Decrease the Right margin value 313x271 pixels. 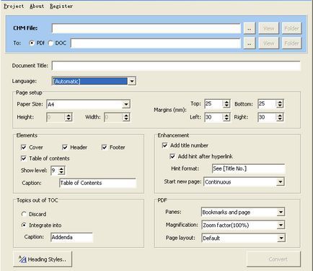280,119
